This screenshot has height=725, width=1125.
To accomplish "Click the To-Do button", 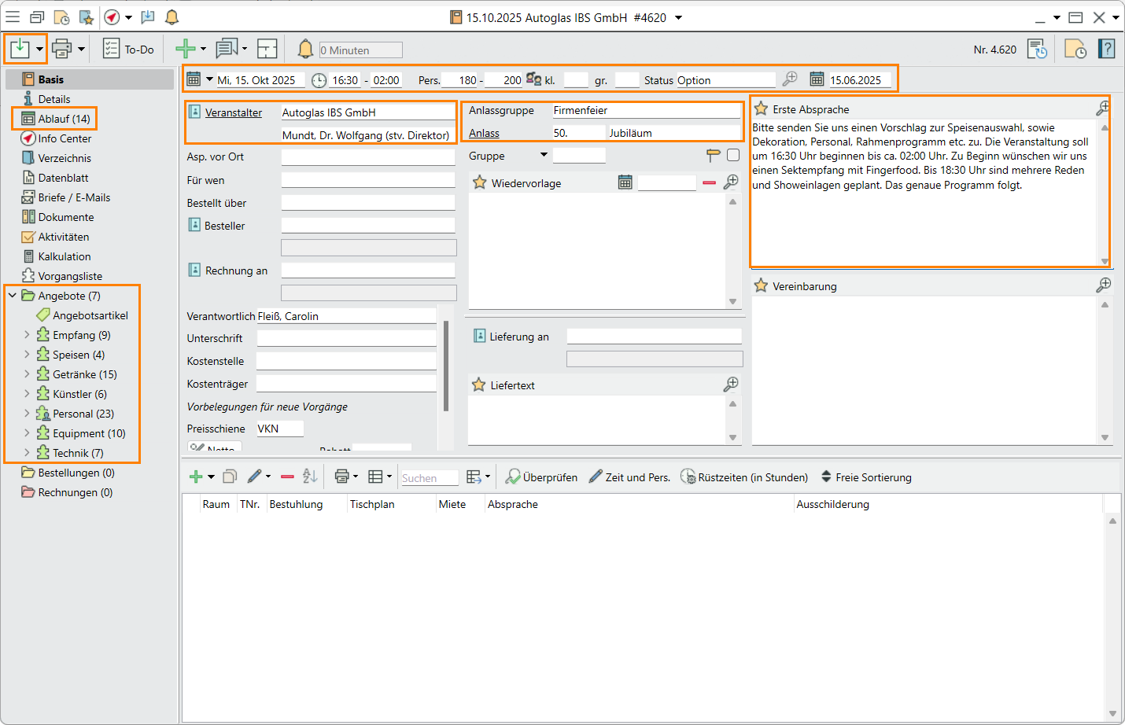I will click(128, 49).
